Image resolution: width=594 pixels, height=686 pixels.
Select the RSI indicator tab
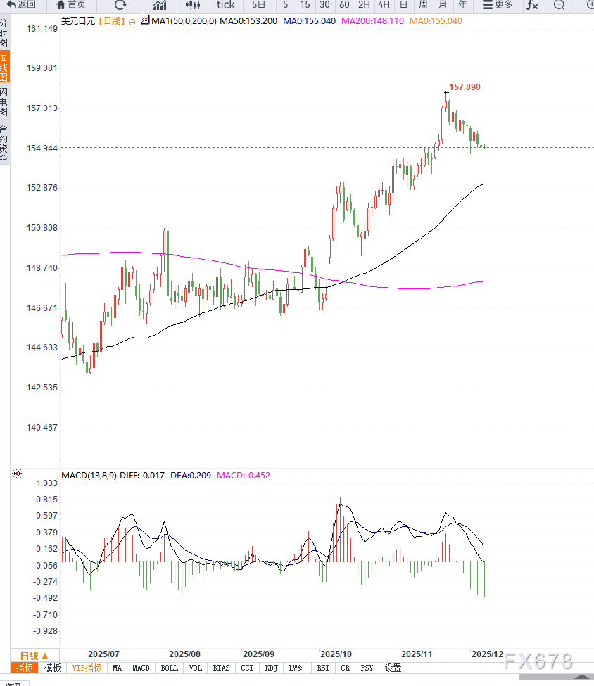(x=323, y=668)
